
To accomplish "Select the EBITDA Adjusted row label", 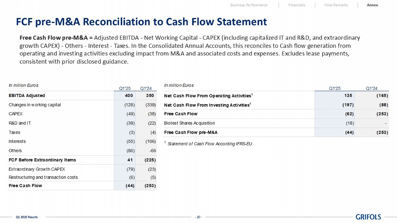I will point(27,96).
